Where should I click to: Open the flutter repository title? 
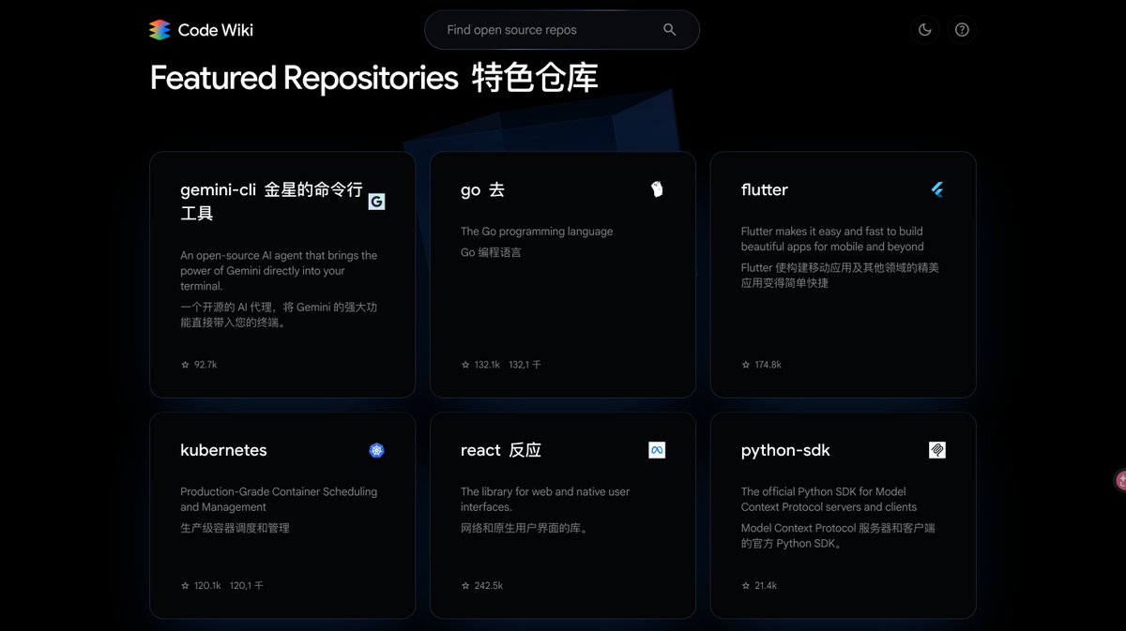click(x=765, y=189)
